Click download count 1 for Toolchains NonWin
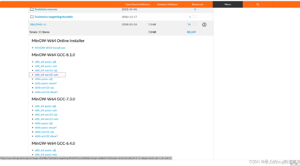The image size is (300, 166). 190,17
